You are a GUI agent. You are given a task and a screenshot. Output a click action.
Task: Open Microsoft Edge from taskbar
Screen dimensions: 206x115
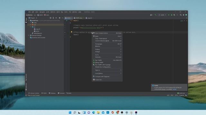point(94,112)
